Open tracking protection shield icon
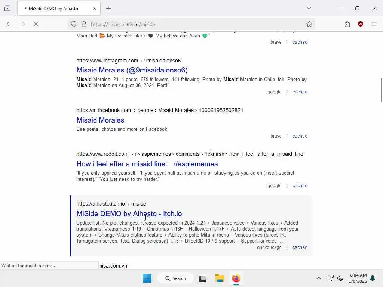Viewport: 383px width, 287px height. click(74, 24)
